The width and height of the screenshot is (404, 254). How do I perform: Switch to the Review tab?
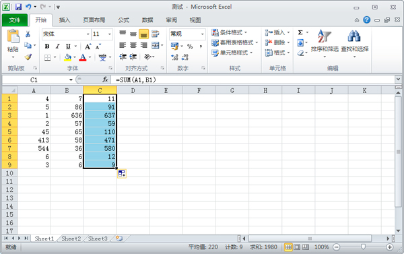(171, 20)
